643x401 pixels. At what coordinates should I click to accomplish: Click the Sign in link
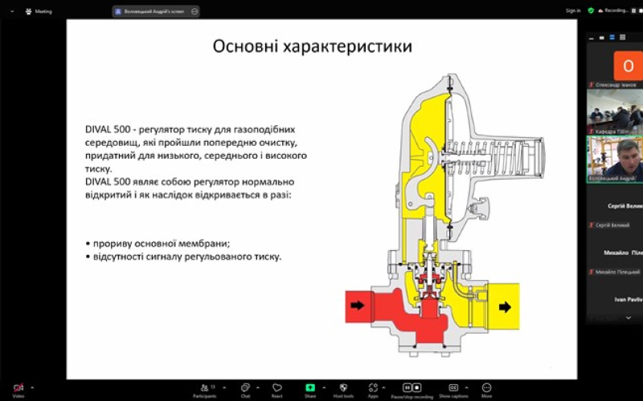pyautogui.click(x=573, y=10)
